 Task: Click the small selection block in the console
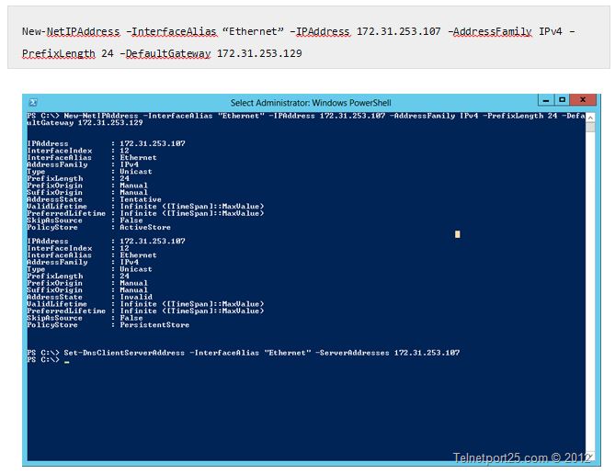pos(457,234)
